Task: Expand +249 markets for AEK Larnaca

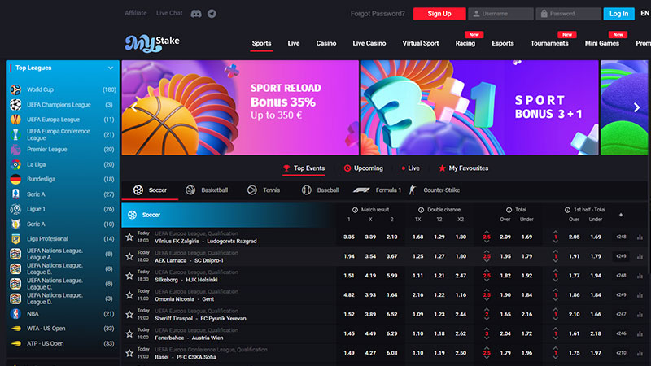Action: tap(621, 256)
